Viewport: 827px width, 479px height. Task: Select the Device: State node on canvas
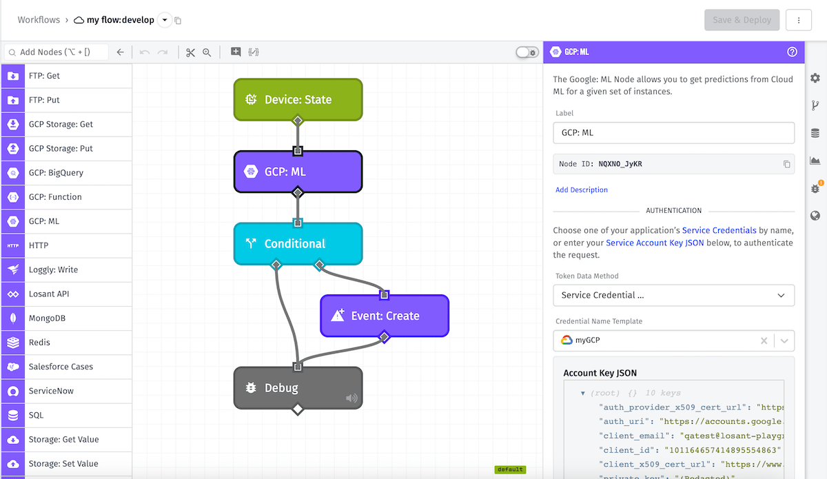click(x=298, y=100)
